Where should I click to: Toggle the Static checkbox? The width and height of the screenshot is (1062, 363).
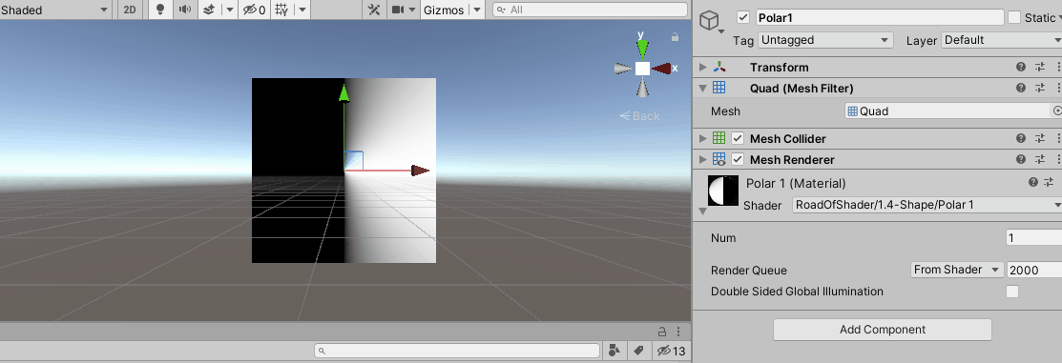point(1014,17)
